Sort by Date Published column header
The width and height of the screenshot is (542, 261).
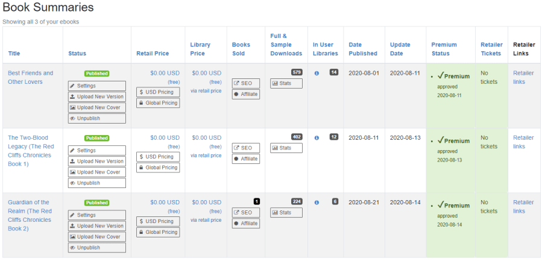click(363, 49)
